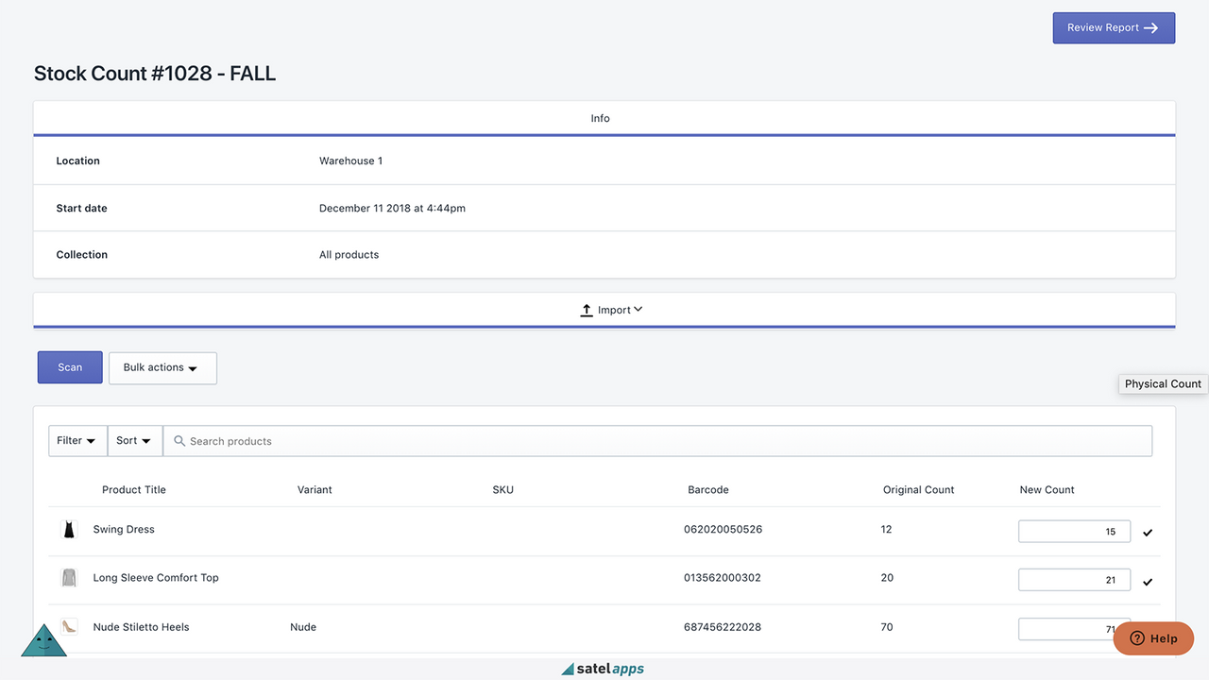Click the Stock Count #1028 - FALL heading
This screenshot has height=680, width=1209.
(155, 74)
